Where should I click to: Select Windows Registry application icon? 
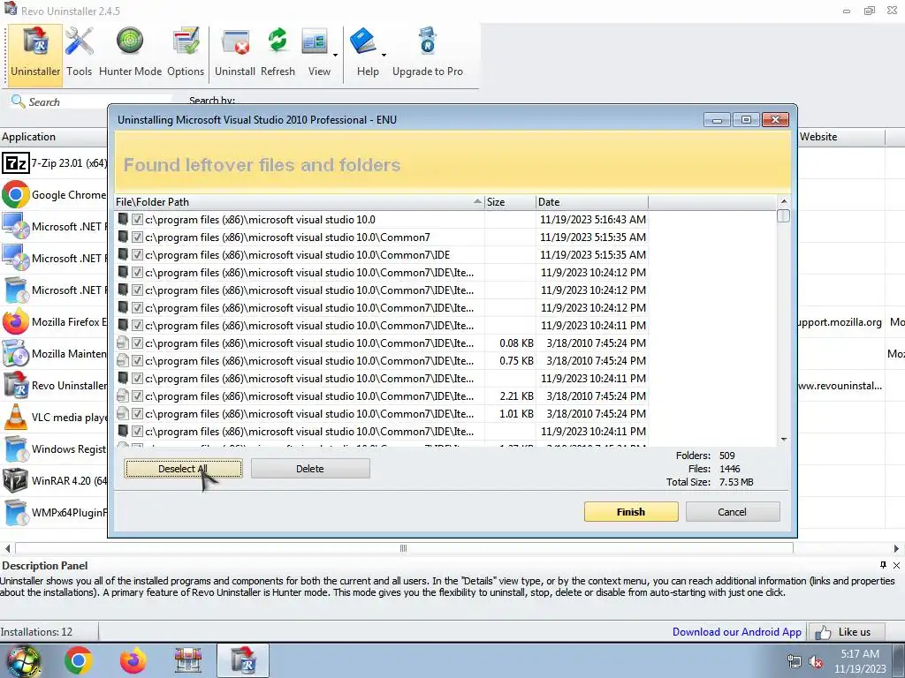(x=15, y=448)
